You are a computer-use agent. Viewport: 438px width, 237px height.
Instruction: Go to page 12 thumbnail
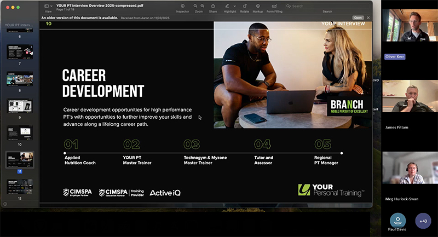(x=20, y=186)
